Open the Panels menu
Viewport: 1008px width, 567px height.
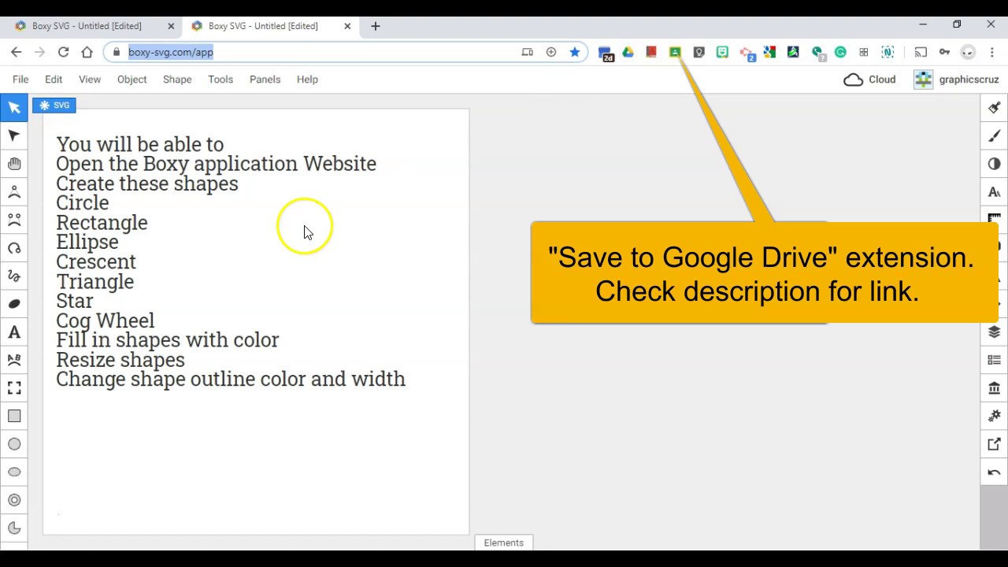click(x=265, y=80)
